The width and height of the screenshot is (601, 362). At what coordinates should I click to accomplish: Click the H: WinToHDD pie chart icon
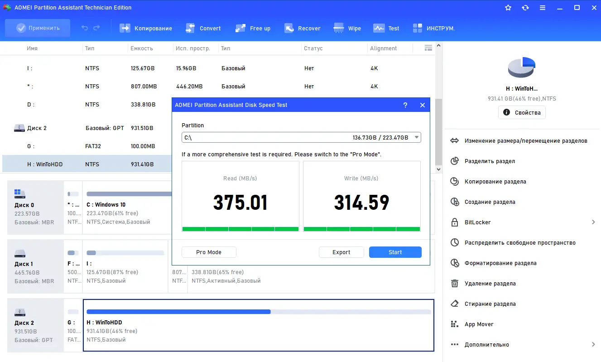click(x=522, y=68)
